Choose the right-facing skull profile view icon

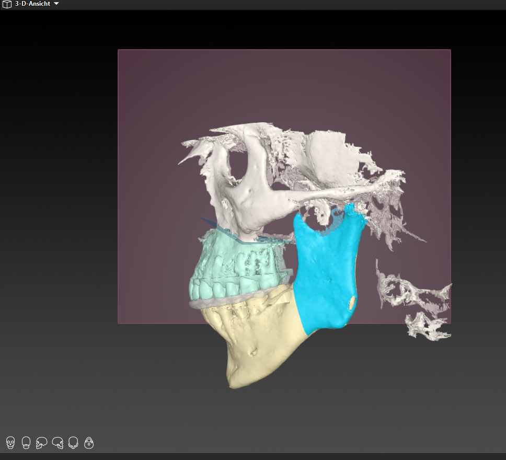pyautogui.click(x=57, y=443)
